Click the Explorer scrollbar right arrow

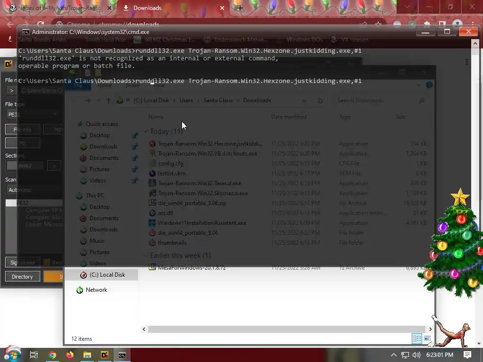430,329
